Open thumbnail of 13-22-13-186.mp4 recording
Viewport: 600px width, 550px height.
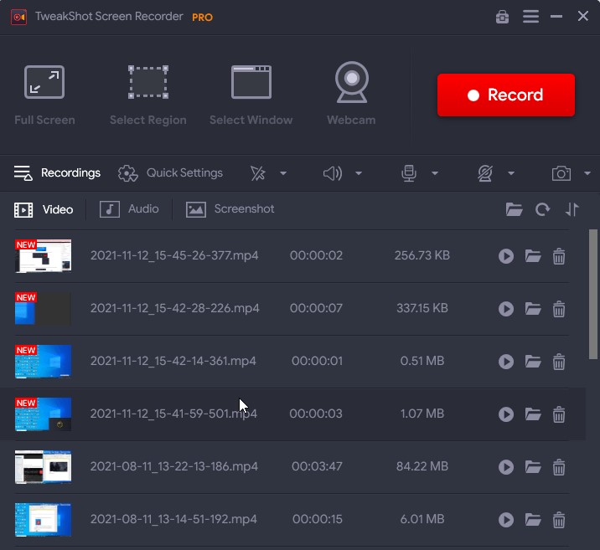pos(43,467)
